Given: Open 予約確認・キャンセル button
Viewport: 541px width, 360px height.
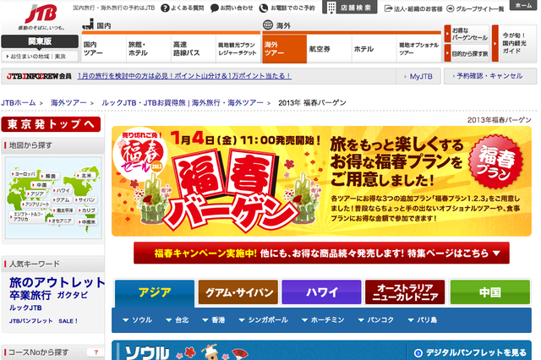Looking at the screenshot, I should coord(490,76).
